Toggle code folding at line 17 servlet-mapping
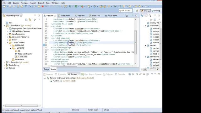This screenshot has width=201, height=113. click(x=48, y=38)
